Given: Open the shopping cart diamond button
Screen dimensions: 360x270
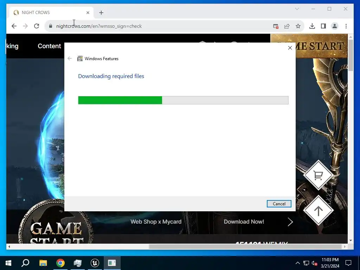Looking at the screenshot, I should [x=318, y=175].
